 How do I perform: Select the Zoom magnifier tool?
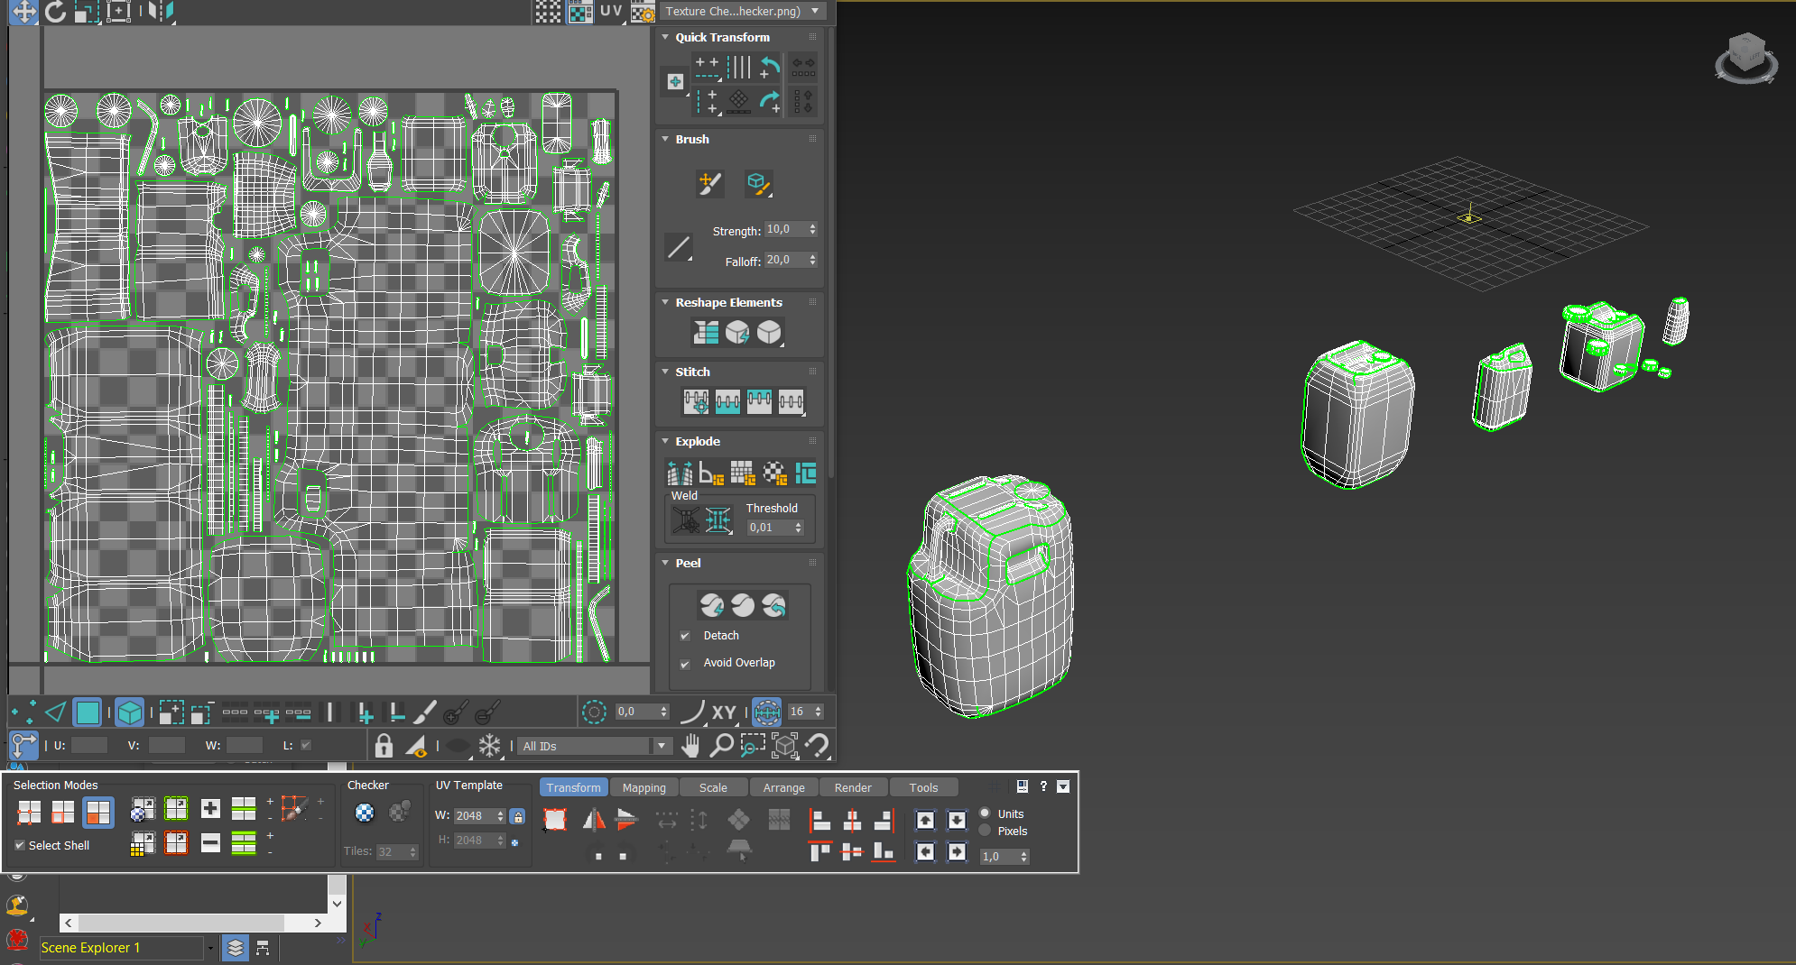tap(721, 746)
